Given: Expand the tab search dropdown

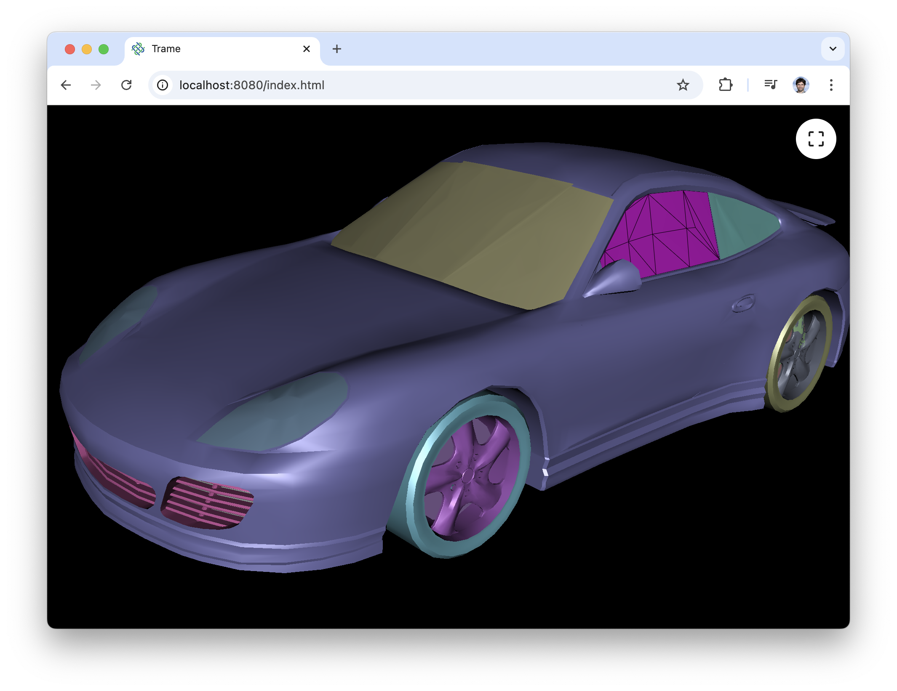Looking at the screenshot, I should tap(833, 49).
